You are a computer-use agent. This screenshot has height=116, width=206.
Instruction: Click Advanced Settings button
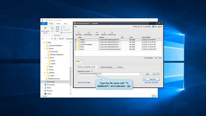[x=107, y=67]
